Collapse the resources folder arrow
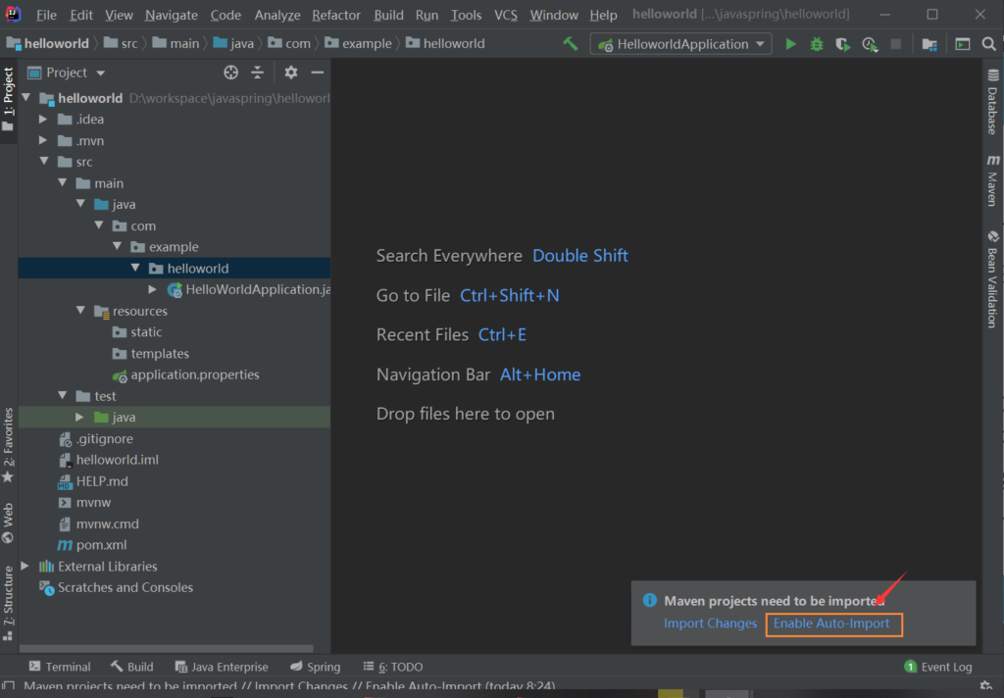 coord(80,310)
